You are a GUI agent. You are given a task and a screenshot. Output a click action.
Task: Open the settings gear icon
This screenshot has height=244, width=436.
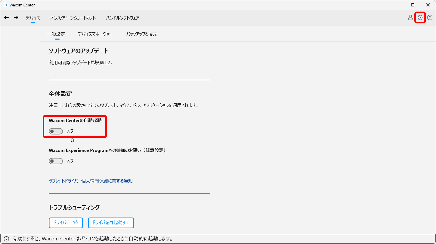tap(420, 17)
